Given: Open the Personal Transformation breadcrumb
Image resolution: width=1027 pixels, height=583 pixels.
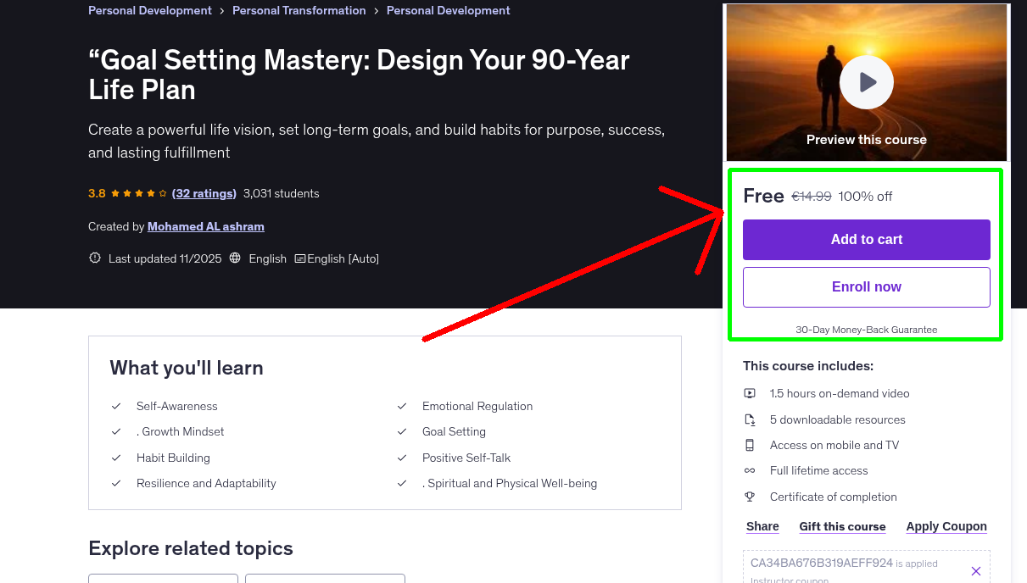Looking at the screenshot, I should coord(299,10).
